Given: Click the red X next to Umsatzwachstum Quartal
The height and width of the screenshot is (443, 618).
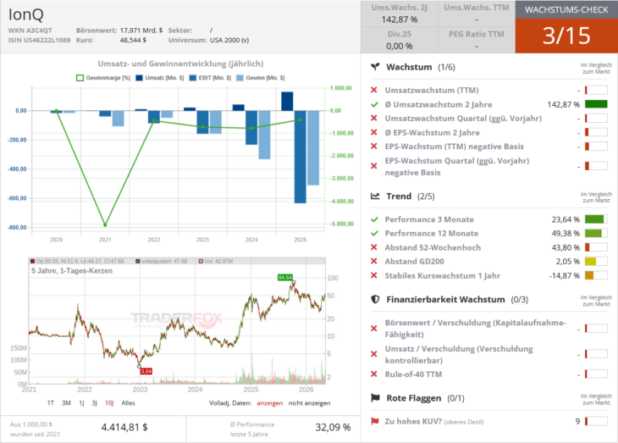Looking at the screenshot, I should coord(374,118).
